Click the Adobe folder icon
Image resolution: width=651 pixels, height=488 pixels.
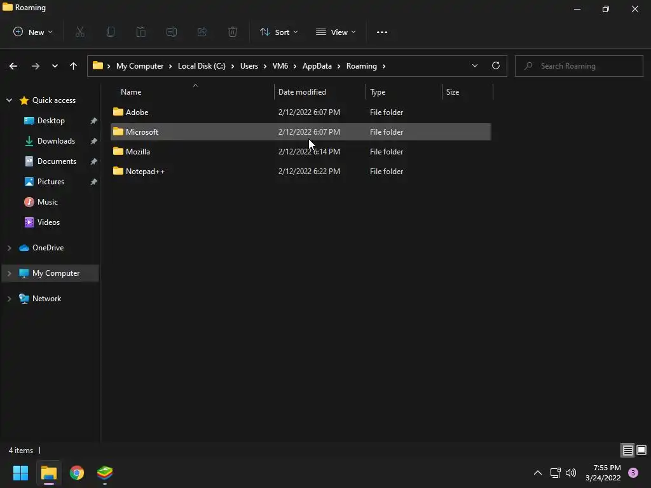[x=118, y=112]
